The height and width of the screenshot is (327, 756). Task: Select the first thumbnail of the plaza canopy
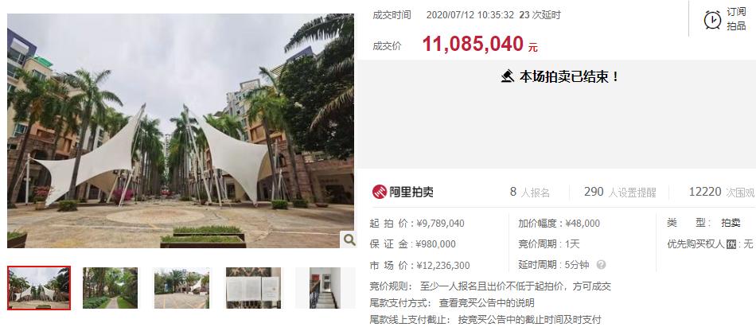coord(39,288)
